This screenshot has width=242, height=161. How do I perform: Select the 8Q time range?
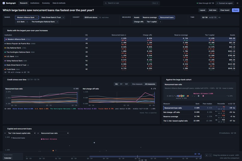[116, 84]
